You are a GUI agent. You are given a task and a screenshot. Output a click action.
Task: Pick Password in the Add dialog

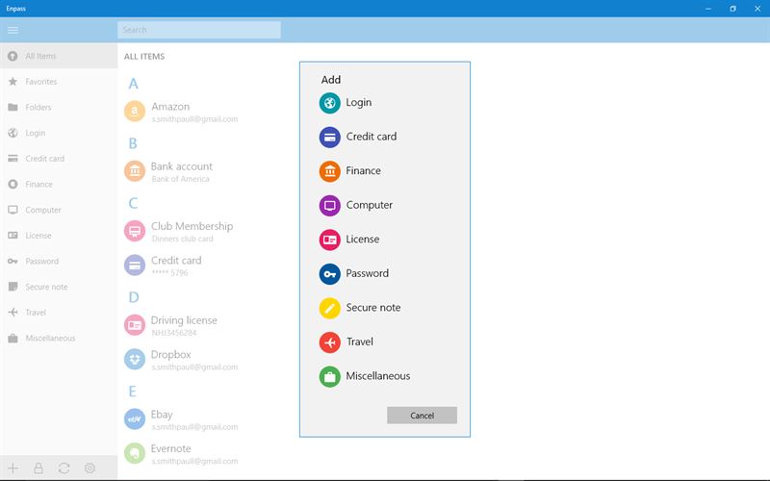point(367,273)
